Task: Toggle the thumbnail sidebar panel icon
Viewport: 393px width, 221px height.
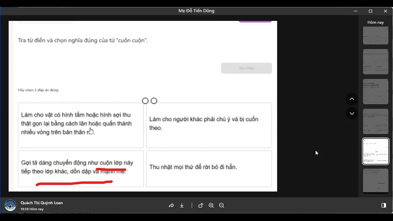Action: (x=384, y=205)
